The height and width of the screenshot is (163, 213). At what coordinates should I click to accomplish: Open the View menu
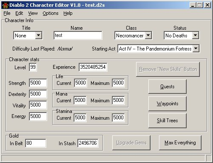pos(33,13)
